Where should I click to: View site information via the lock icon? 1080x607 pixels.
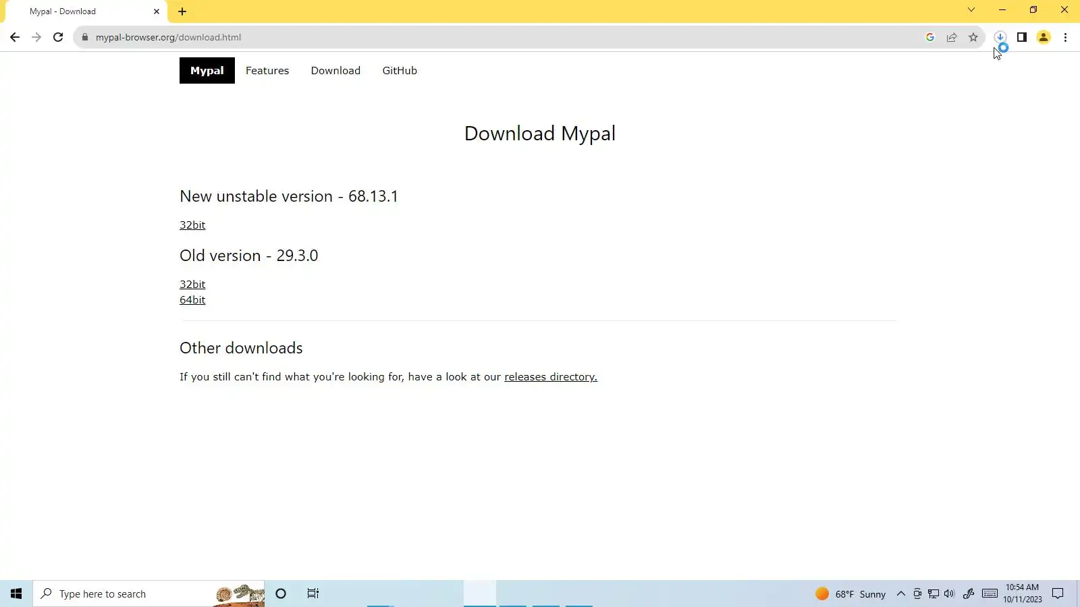tap(85, 37)
